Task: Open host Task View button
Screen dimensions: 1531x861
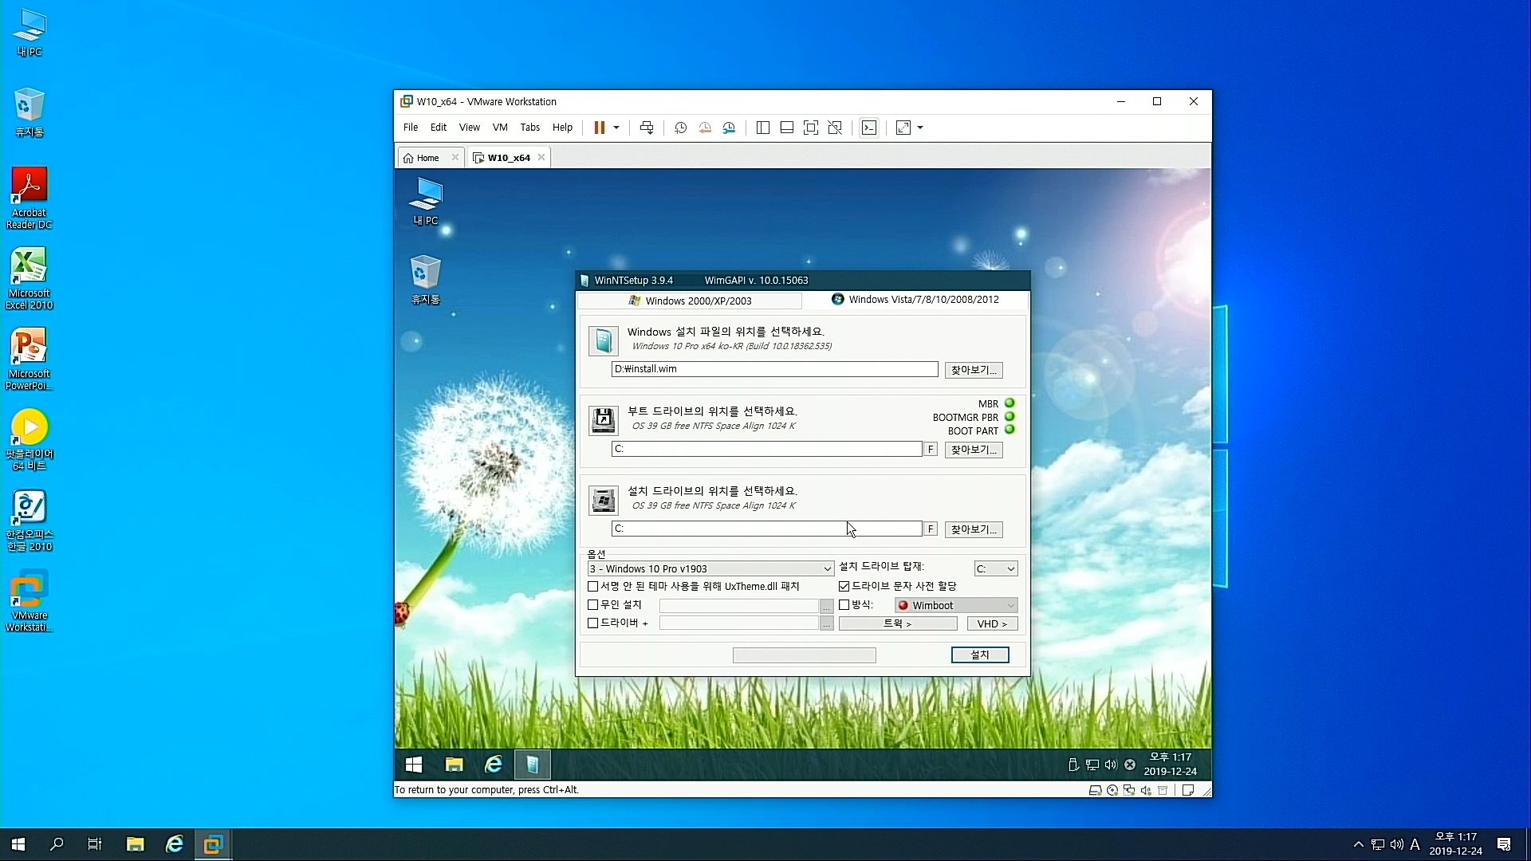Action: point(95,844)
